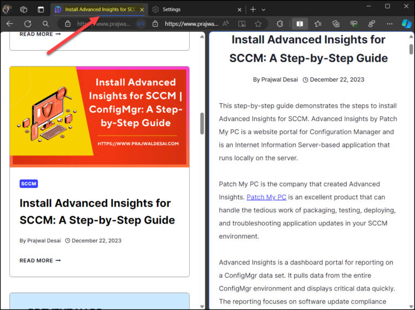Maximize the Edge window
Screen dimensions: 415x310
[x=387, y=6]
